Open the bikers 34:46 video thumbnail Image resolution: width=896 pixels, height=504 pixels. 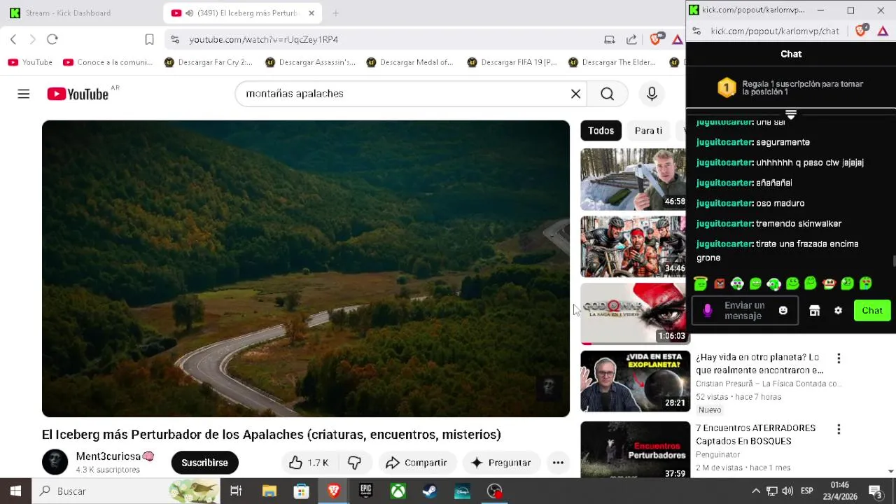pos(633,246)
